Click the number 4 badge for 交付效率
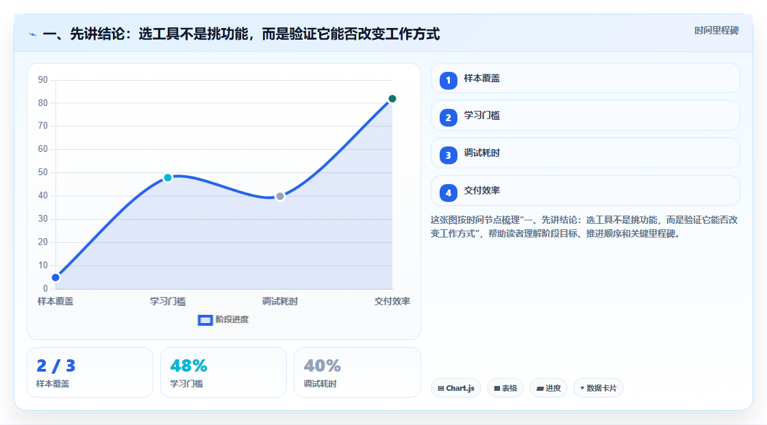The width and height of the screenshot is (767, 425). (448, 193)
